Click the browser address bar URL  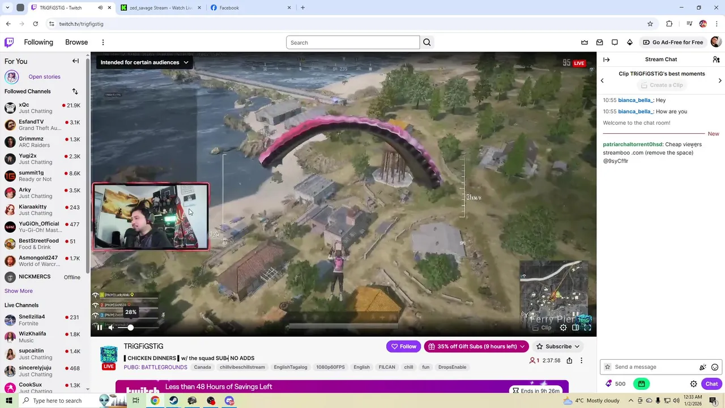[x=81, y=24]
